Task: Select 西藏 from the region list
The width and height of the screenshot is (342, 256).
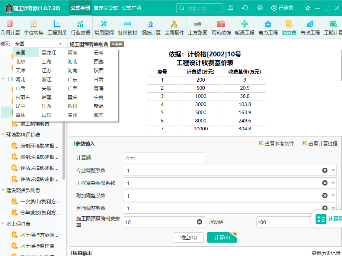Action: [99, 62]
